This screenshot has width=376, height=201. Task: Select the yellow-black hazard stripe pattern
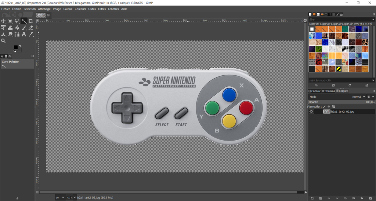pos(339,69)
